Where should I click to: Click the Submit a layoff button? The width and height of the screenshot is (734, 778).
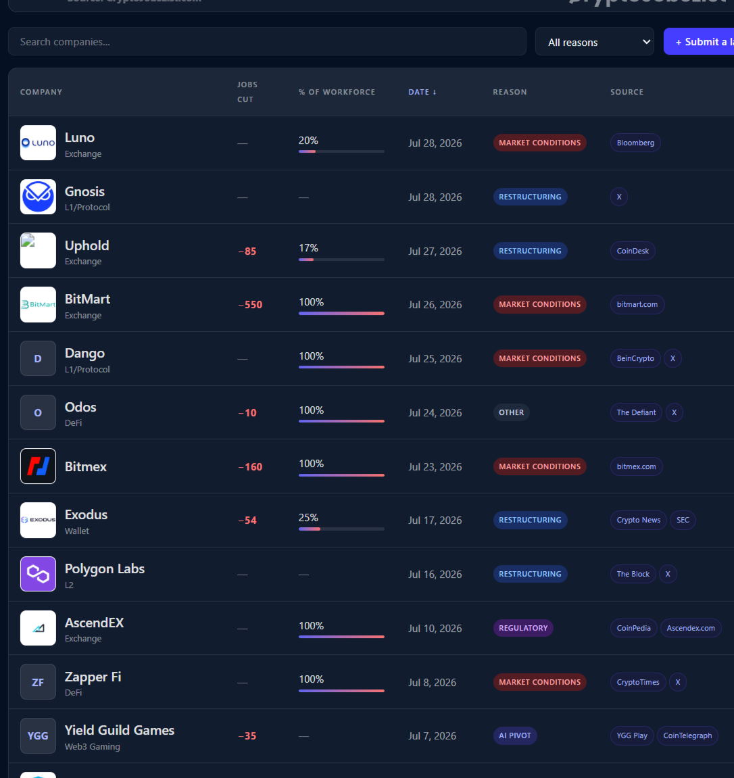tap(699, 42)
